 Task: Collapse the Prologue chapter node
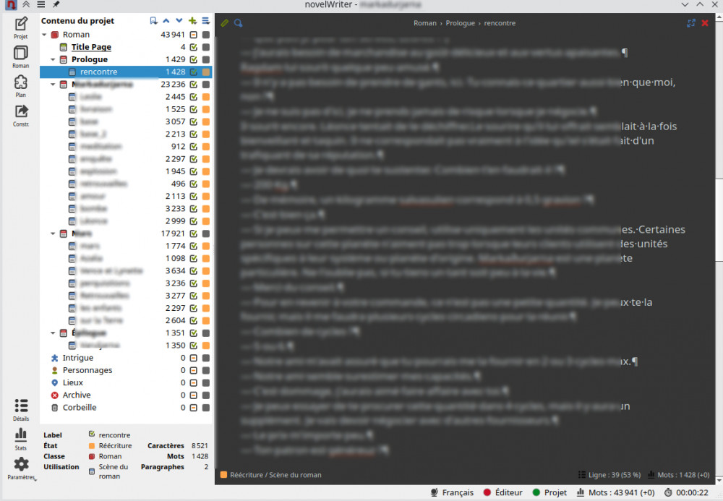click(54, 59)
